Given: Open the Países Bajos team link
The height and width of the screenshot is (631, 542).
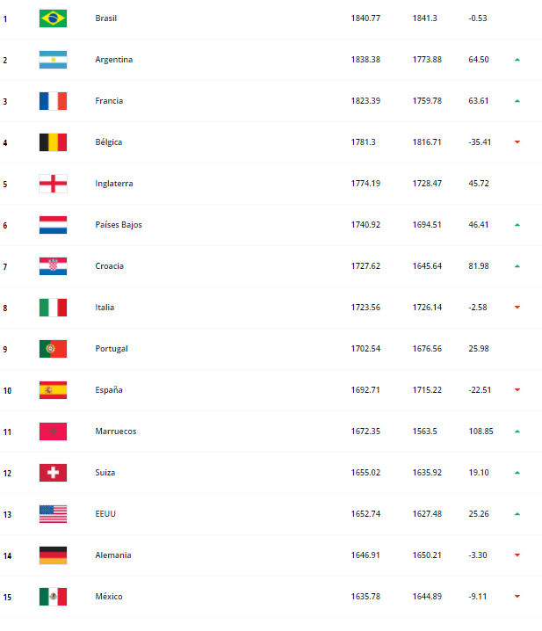Looking at the screenshot, I should 119,225.
